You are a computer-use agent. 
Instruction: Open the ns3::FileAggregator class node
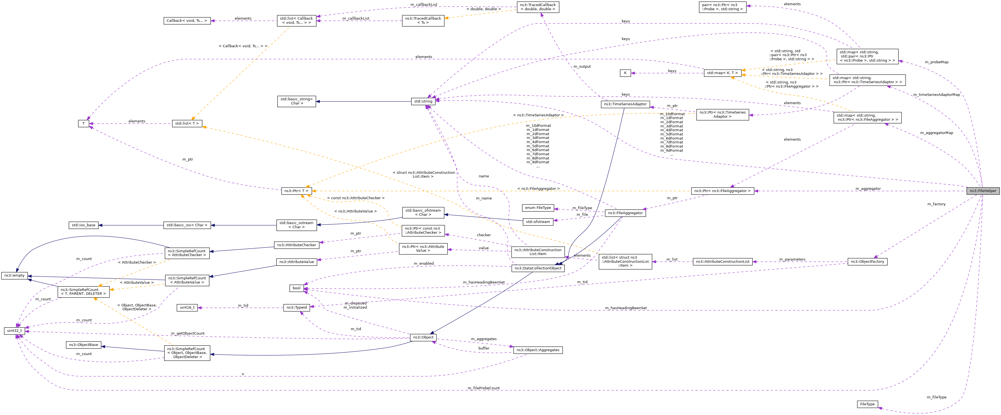tap(625, 213)
